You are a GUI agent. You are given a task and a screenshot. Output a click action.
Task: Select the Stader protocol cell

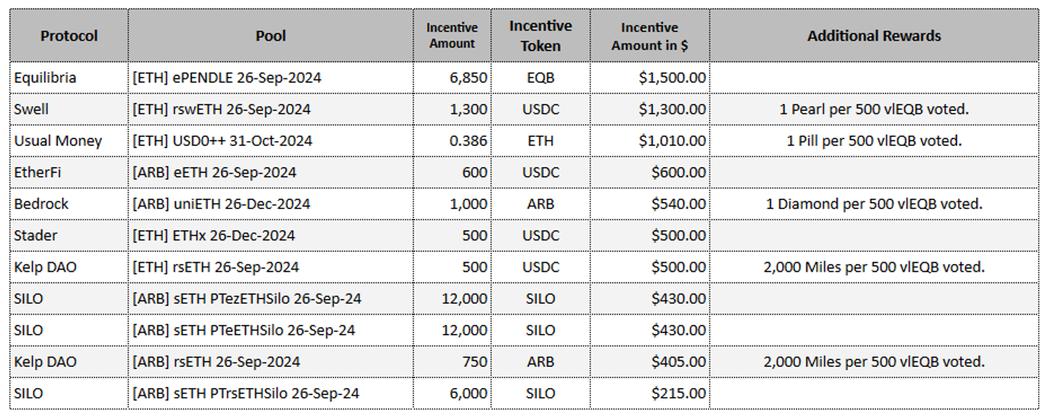(x=36, y=236)
